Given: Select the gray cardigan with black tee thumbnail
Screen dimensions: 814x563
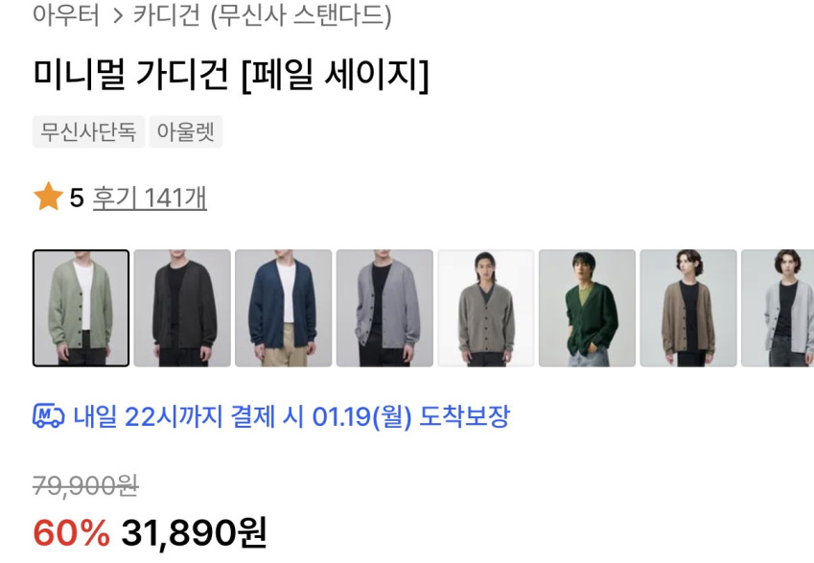Looking at the screenshot, I should (384, 308).
